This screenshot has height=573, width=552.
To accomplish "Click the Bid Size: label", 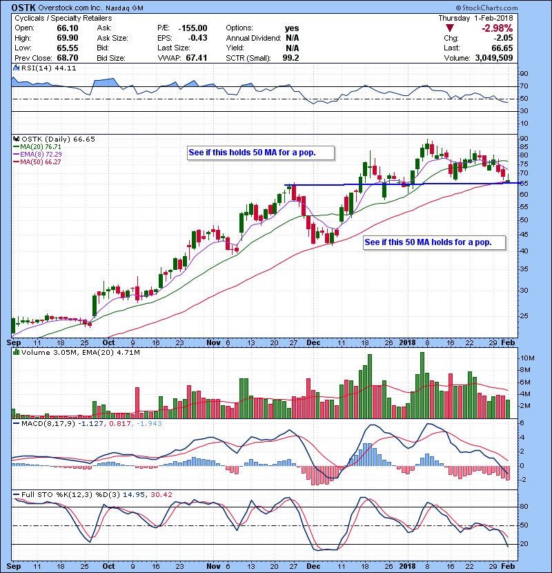I will point(111,58).
